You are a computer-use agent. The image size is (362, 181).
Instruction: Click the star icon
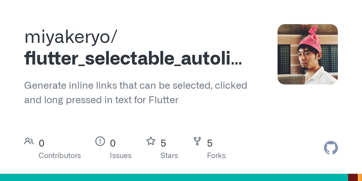(151, 141)
